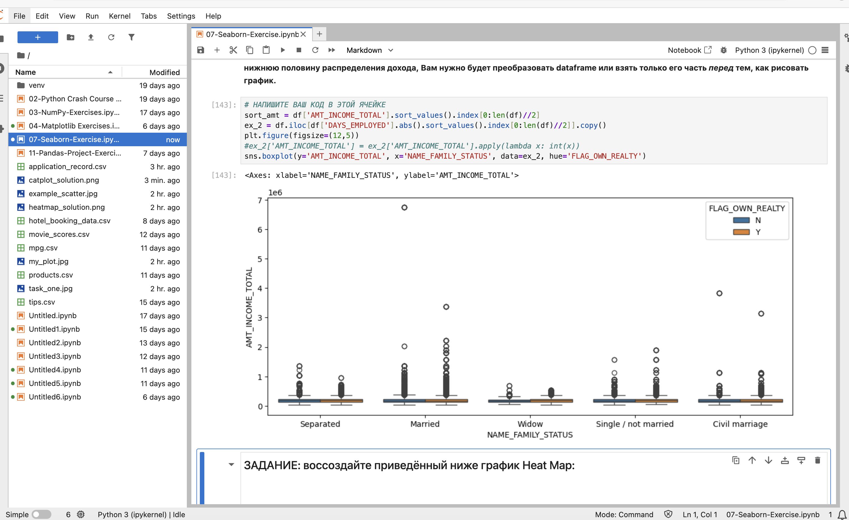Insert a new cell below with the plus icon
The height and width of the screenshot is (520, 849).
pos(217,50)
